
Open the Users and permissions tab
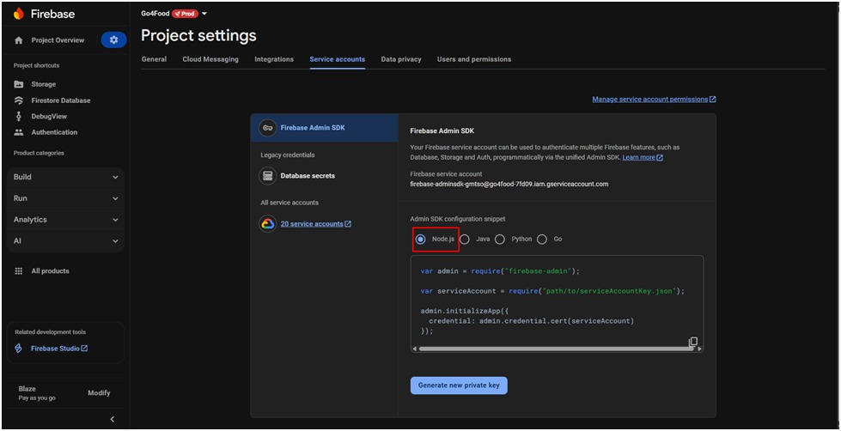(474, 59)
